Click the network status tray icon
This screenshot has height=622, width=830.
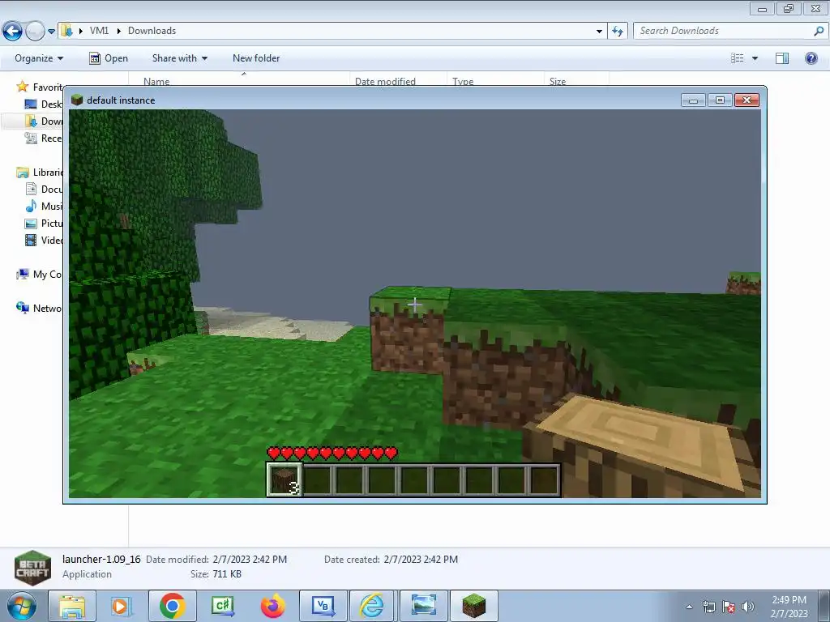(x=708, y=607)
